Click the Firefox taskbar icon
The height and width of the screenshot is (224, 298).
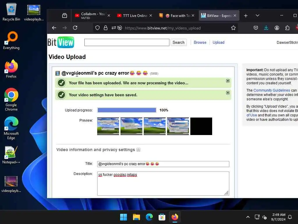click(175, 217)
